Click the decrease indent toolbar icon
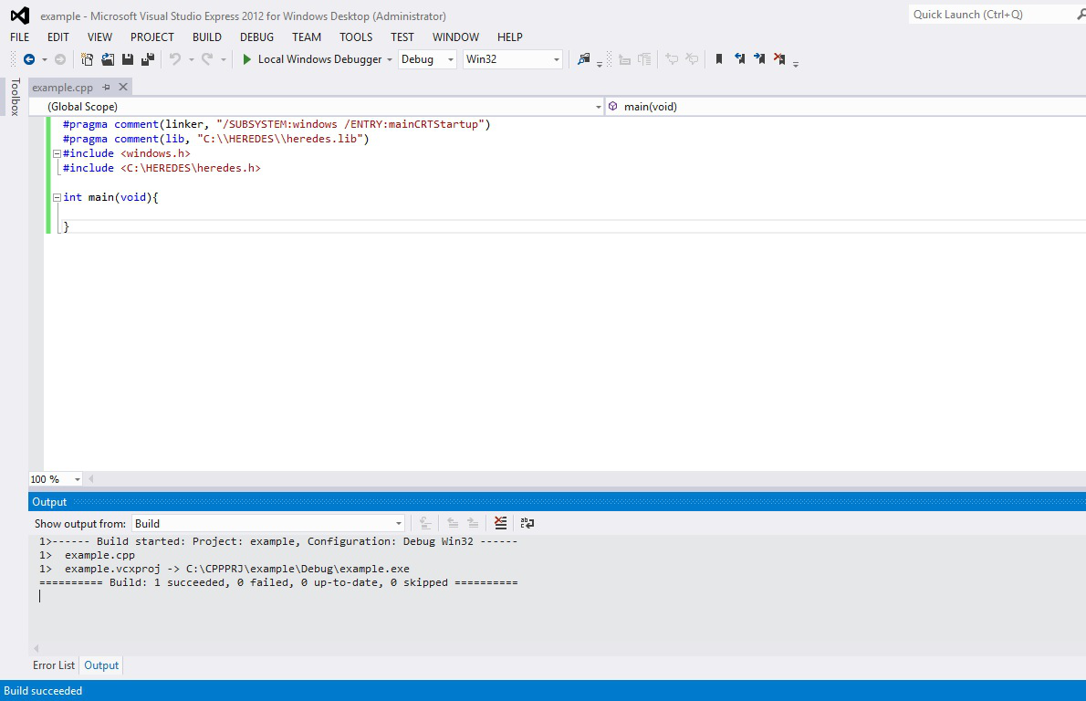The width and height of the screenshot is (1086, 701). 625,59
